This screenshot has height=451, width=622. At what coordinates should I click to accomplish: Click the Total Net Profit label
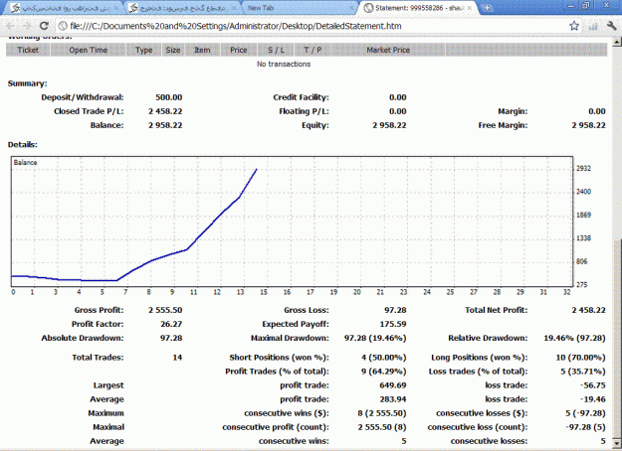click(x=497, y=310)
